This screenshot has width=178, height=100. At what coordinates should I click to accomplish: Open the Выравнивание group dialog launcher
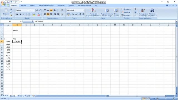tap(64, 18)
